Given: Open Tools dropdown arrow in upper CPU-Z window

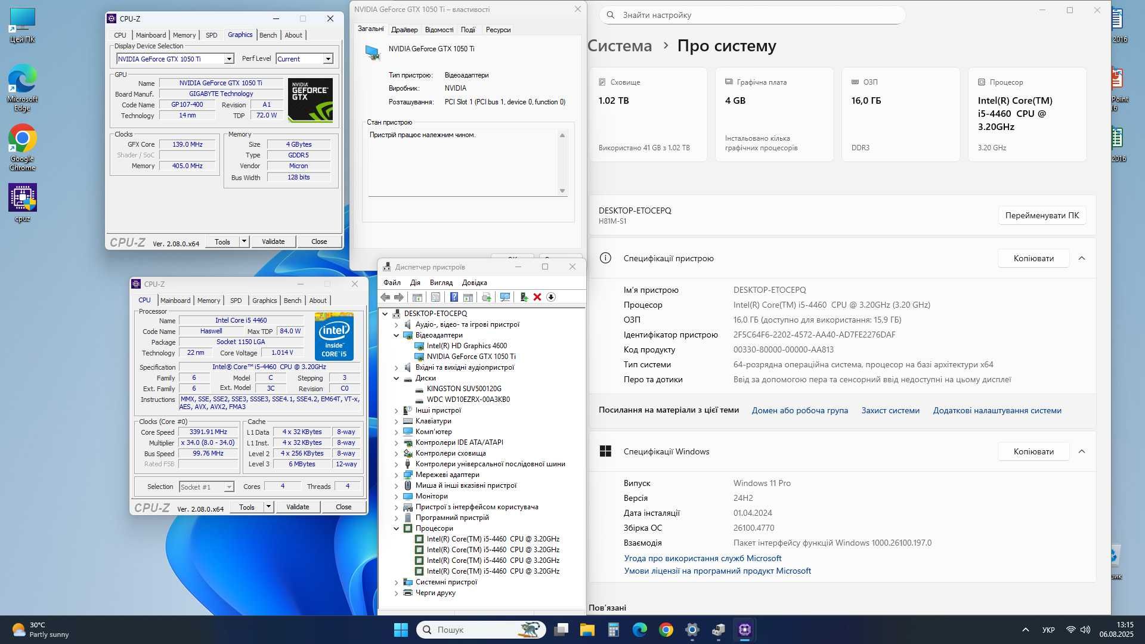Looking at the screenshot, I should [244, 241].
